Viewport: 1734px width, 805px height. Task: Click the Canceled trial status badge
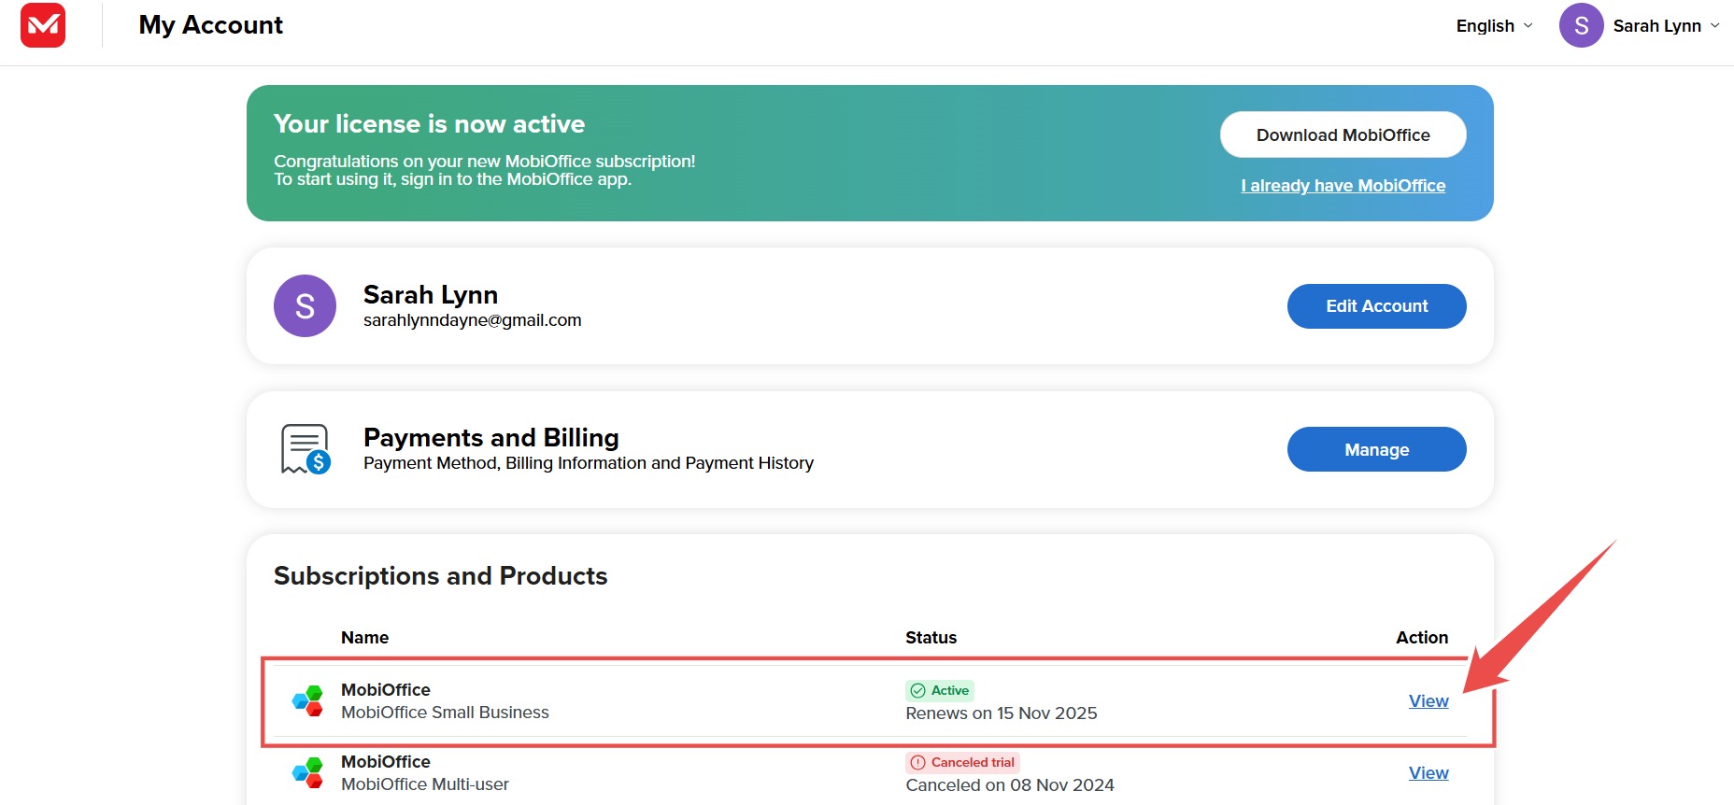click(962, 762)
